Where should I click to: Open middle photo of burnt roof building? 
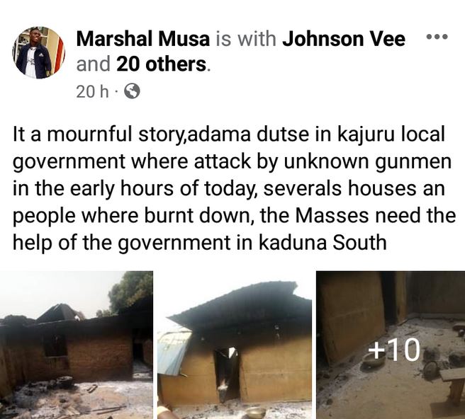click(x=235, y=345)
